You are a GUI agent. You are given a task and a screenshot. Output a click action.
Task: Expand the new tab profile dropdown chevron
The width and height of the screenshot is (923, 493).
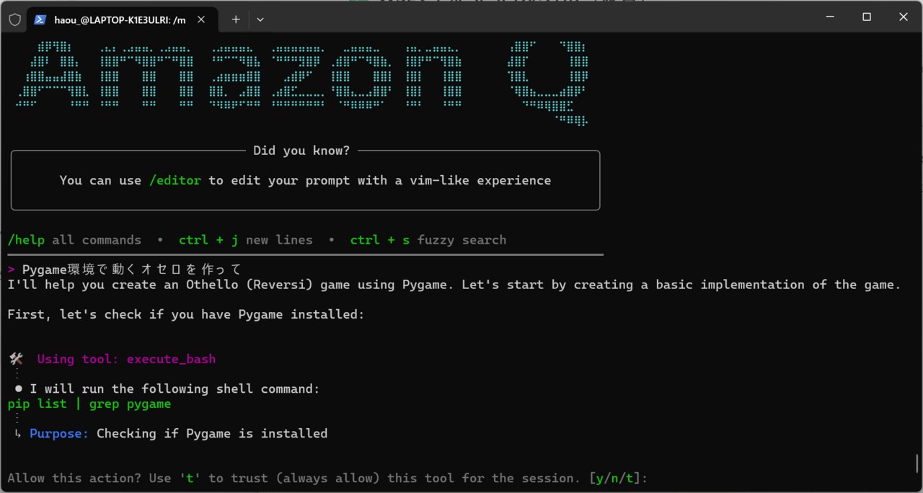(260, 19)
